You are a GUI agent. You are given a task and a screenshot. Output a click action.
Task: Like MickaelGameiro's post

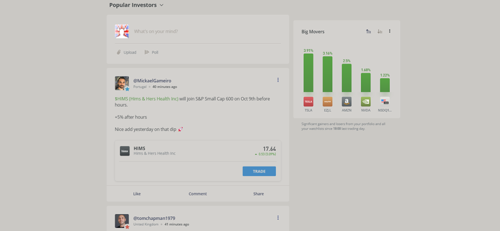point(137,194)
